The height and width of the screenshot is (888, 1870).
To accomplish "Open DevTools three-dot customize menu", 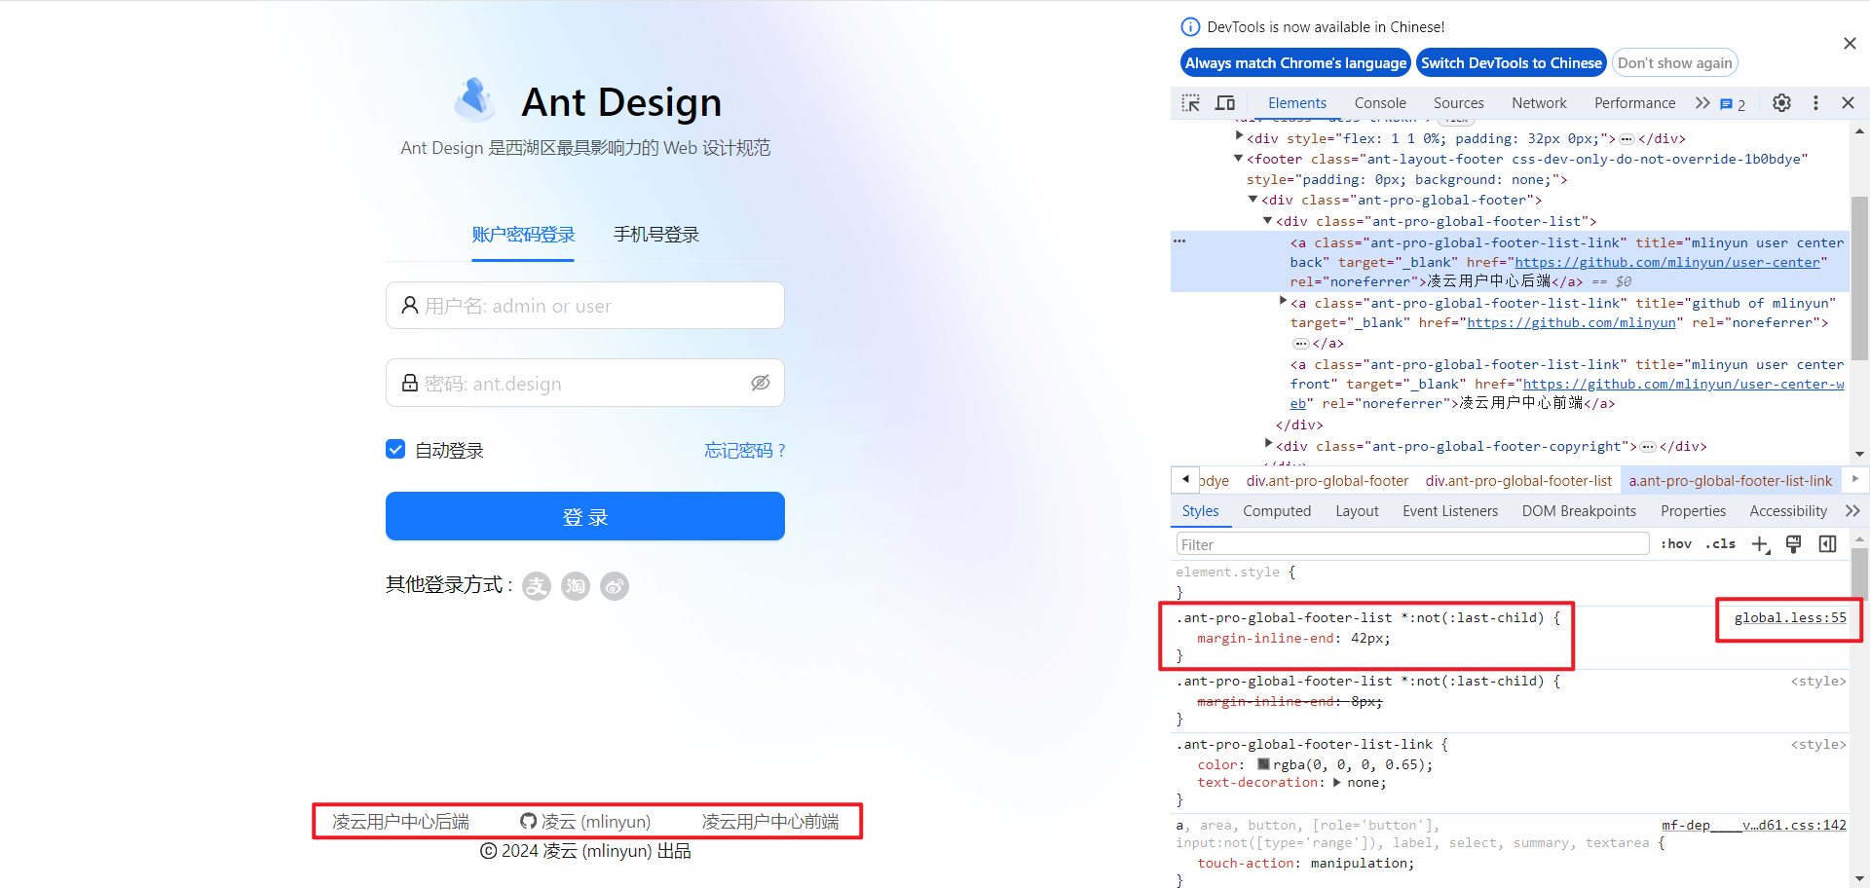I will pyautogui.click(x=1815, y=103).
